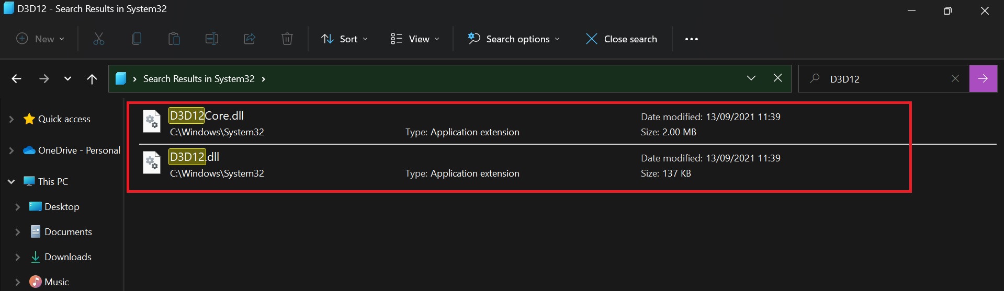Viewport: 1005px width, 291px height.
Task: Click the Rename icon in toolbar
Action: 212,39
